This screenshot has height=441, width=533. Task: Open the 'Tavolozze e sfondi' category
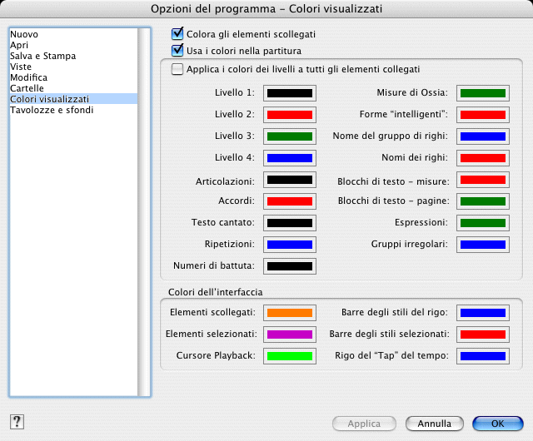click(x=47, y=110)
